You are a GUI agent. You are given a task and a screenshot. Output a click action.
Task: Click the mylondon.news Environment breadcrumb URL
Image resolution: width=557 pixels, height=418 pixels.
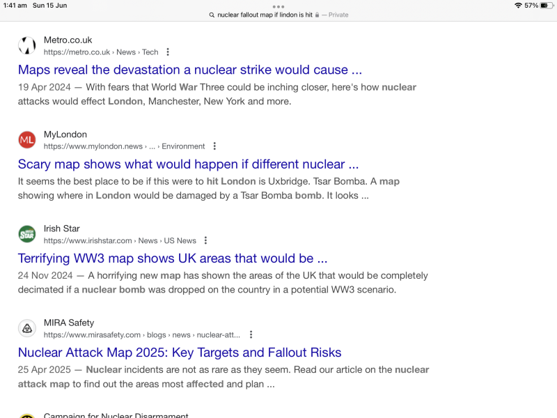click(125, 146)
